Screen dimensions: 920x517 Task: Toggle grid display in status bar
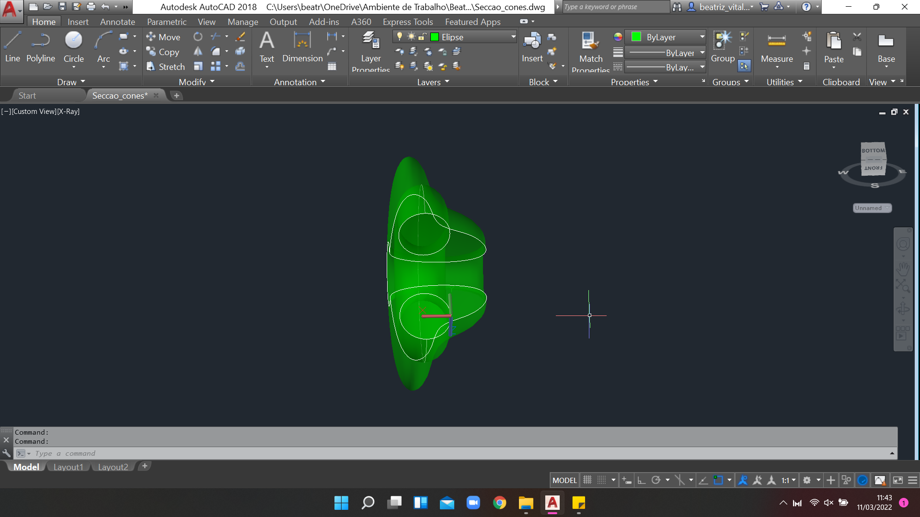tap(587, 480)
